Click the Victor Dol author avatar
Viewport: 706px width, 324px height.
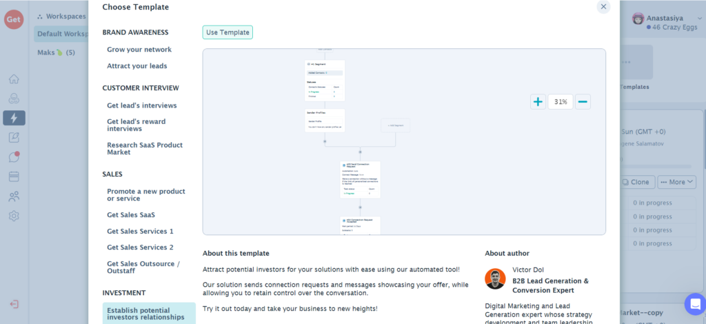coord(495,279)
